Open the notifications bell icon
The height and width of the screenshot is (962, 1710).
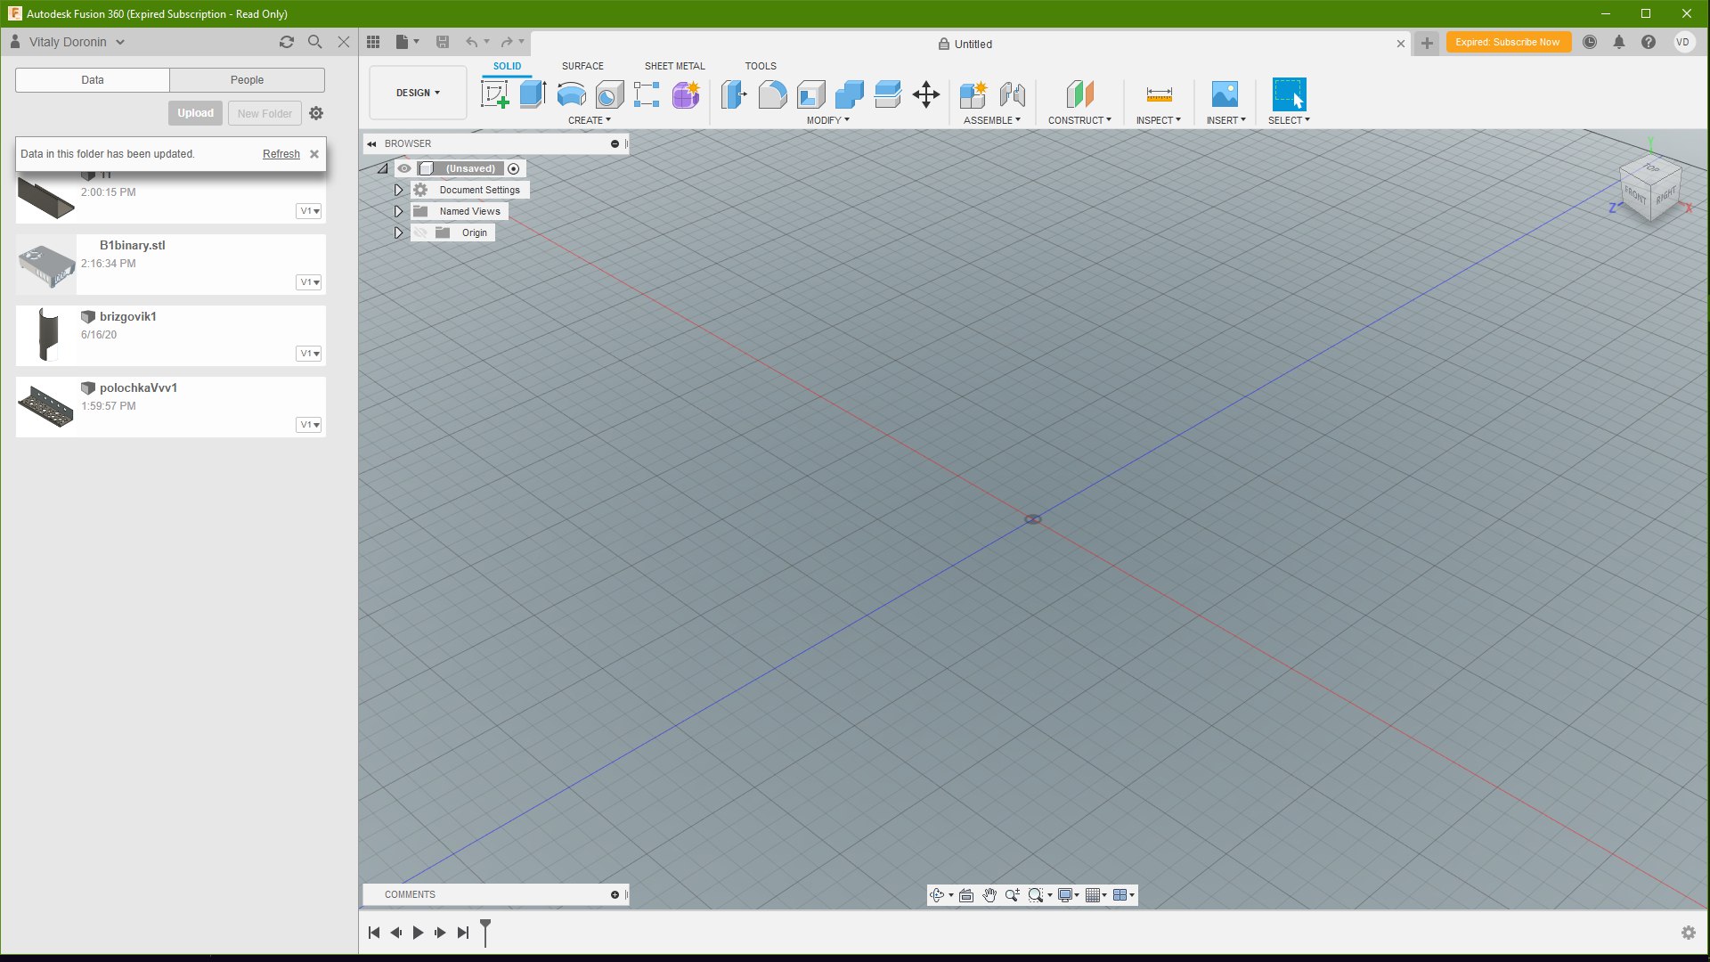point(1619,42)
